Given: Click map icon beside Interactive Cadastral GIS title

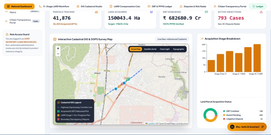Looking at the screenshot, I should pos(55,39).
